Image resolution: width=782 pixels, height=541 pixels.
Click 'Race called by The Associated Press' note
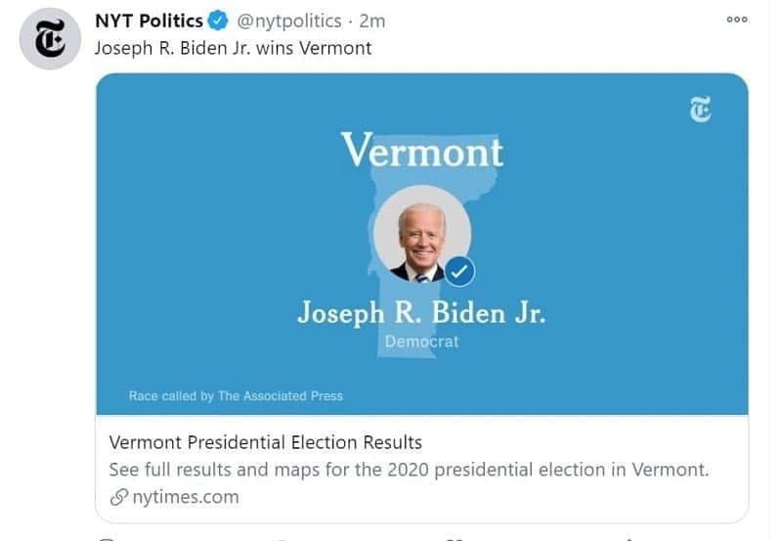236,396
